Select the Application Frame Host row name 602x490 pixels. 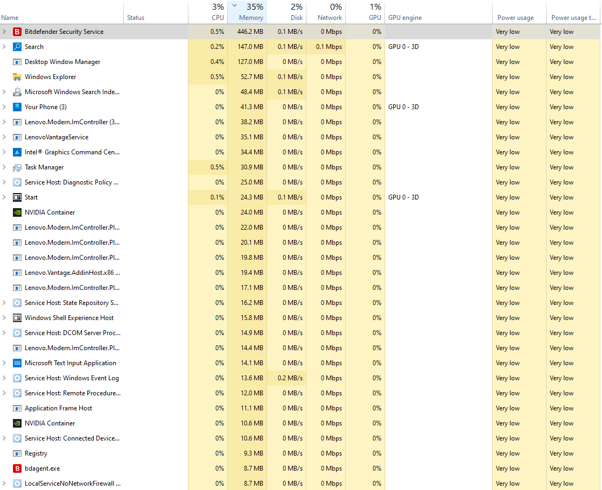58,408
